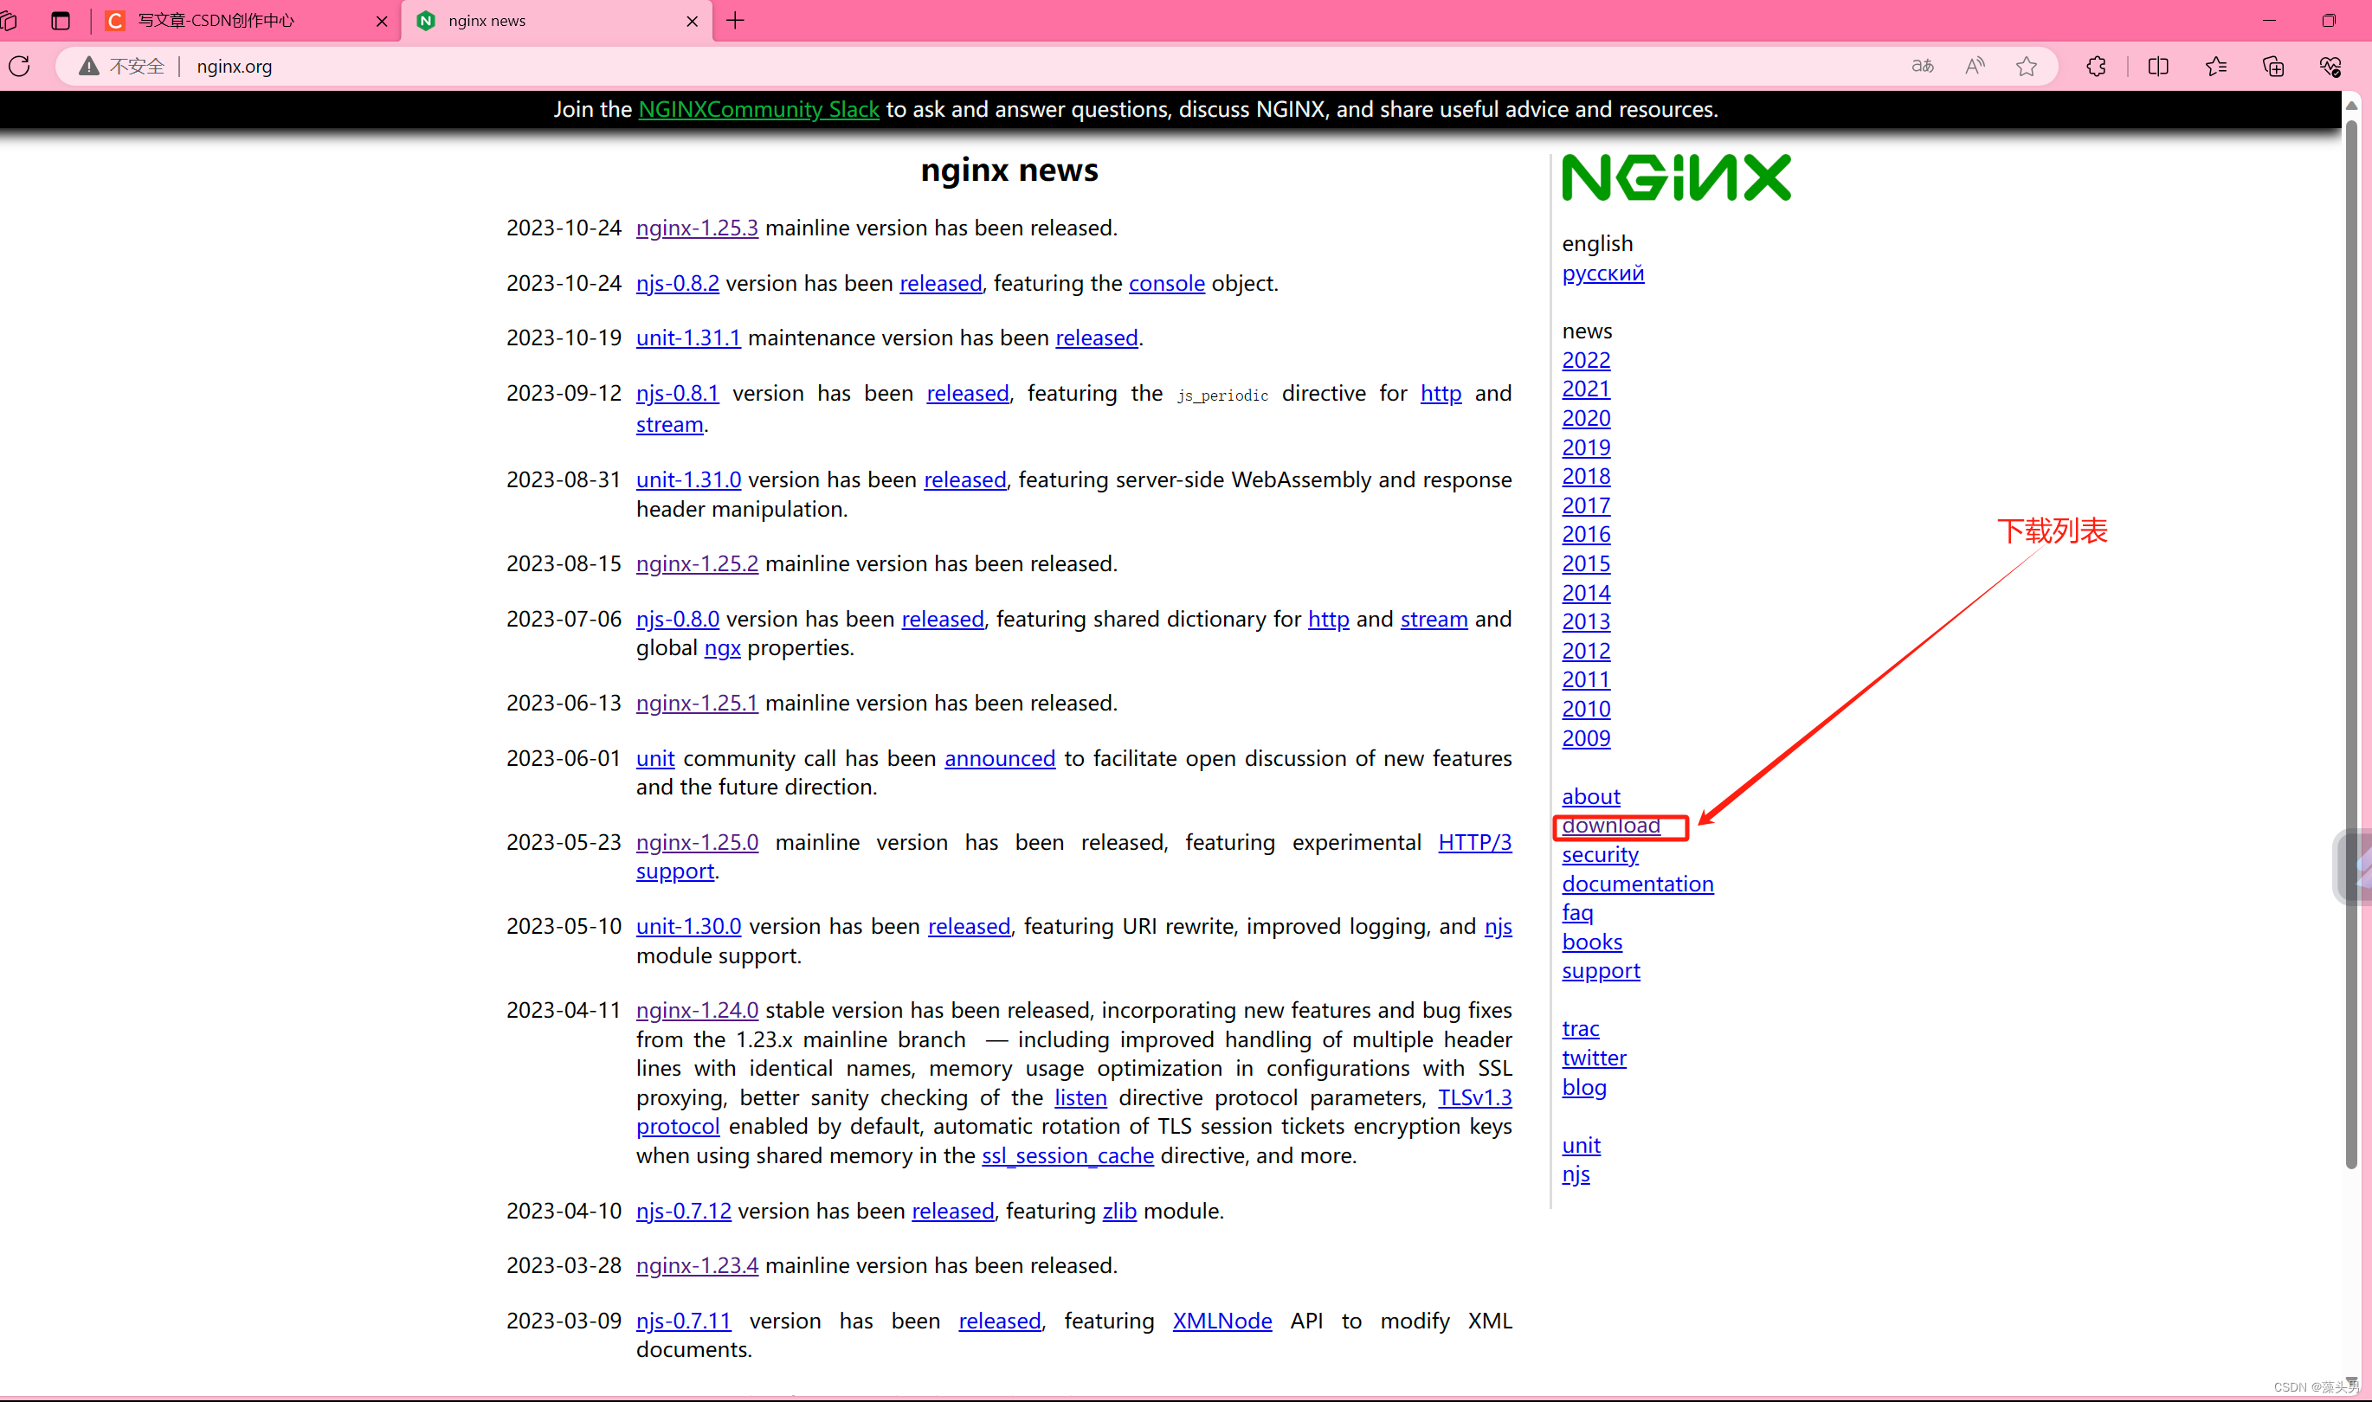Open the favorites list icon

point(2216,66)
